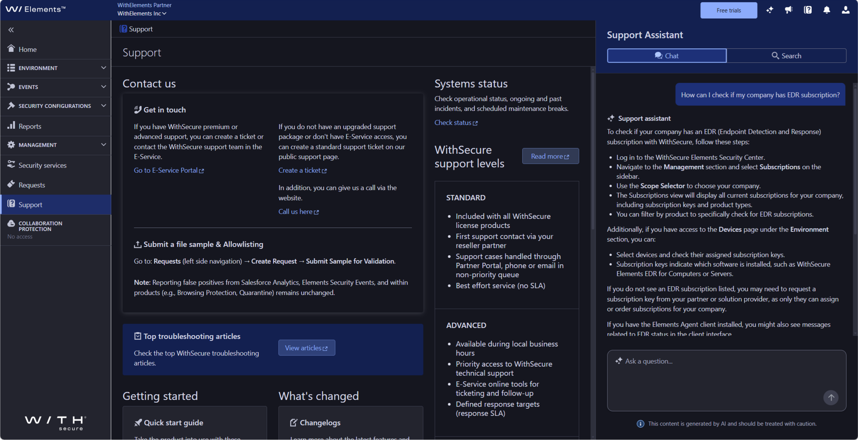Open the Go to E-Service Portal link
858x440 pixels.
(x=169, y=170)
